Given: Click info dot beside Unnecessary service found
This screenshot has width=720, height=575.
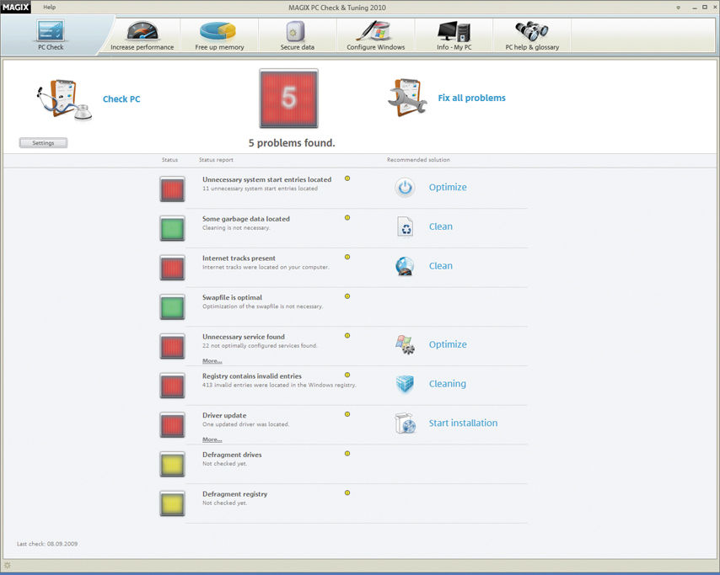Looking at the screenshot, I should click(347, 336).
